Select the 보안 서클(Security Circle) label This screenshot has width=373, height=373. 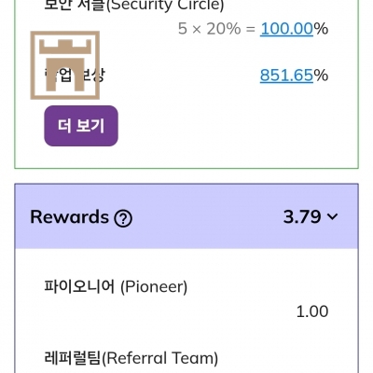point(134,6)
